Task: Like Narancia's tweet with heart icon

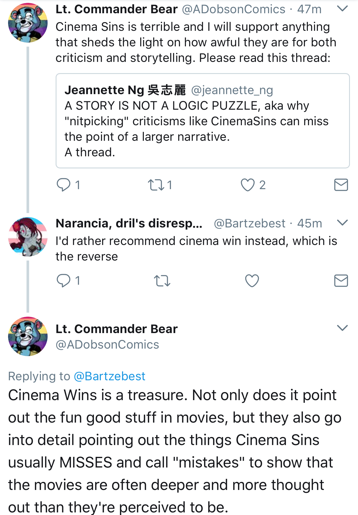Action: click(x=252, y=281)
